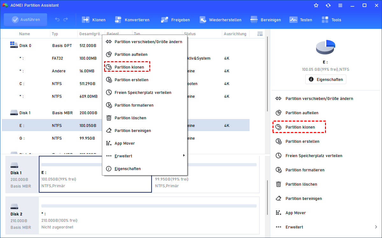Open the Testen toolbar menu
This screenshot has height=238, width=382.
[x=301, y=20]
